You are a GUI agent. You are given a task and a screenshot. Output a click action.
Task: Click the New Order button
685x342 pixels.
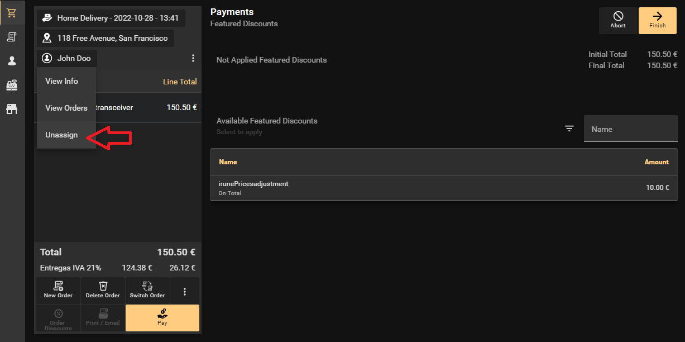point(58,291)
